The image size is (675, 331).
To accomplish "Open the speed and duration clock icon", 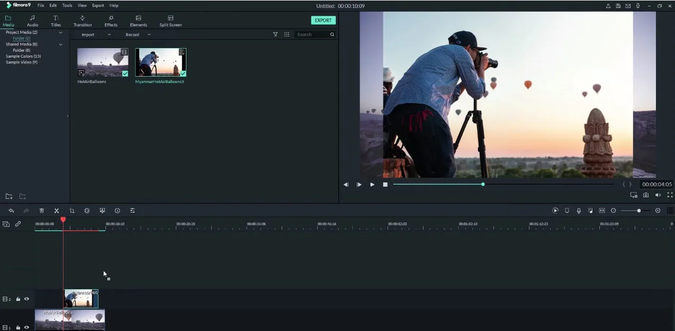I will 118,210.
